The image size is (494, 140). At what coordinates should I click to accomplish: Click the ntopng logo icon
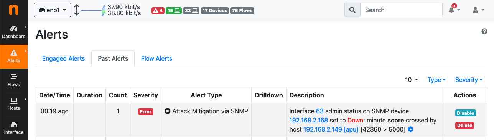(13, 10)
